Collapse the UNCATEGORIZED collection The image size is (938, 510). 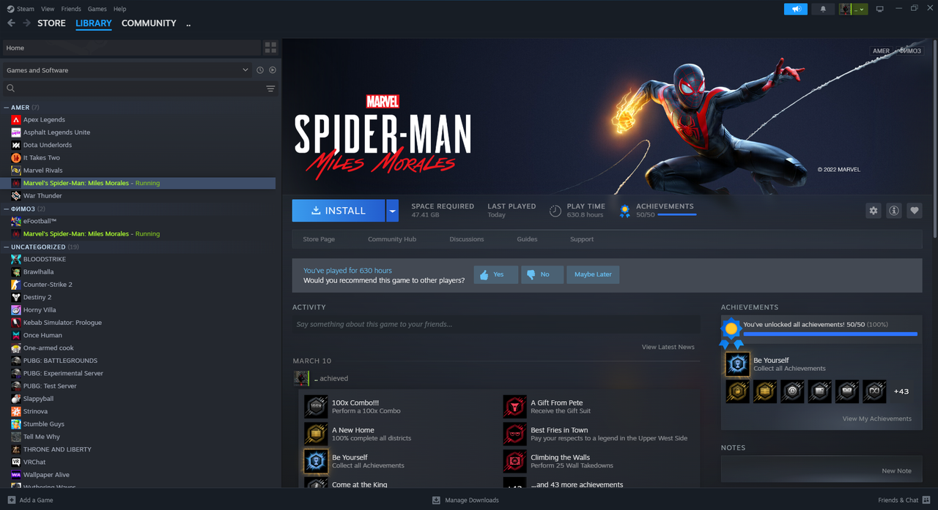(x=7, y=247)
